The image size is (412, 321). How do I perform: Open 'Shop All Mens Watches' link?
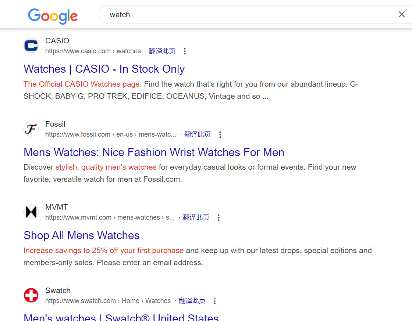pyautogui.click(x=81, y=235)
